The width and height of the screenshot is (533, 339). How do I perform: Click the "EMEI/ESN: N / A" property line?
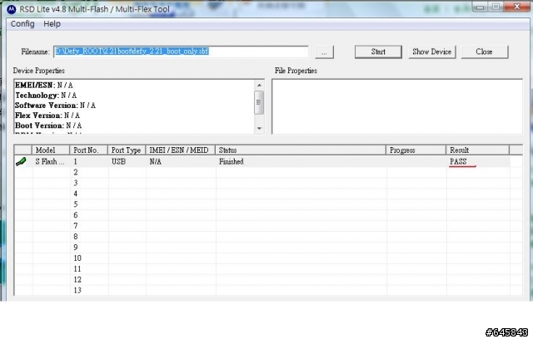pos(44,85)
